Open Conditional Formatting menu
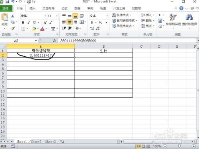 click(x=121, y=15)
